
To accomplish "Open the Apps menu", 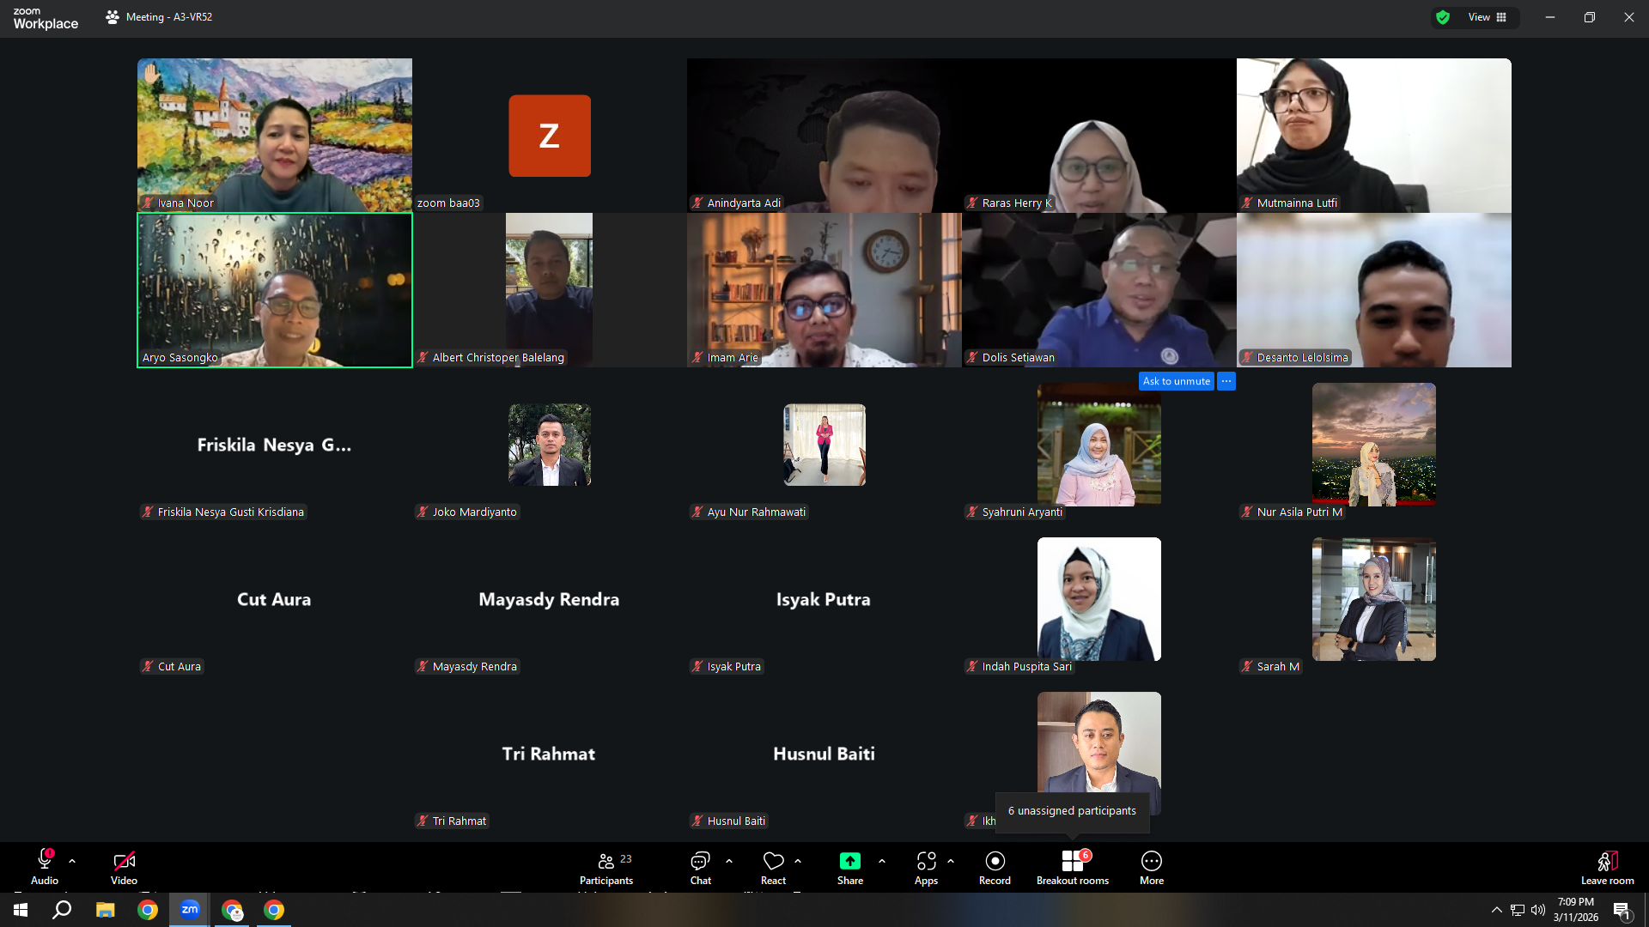I will [926, 867].
